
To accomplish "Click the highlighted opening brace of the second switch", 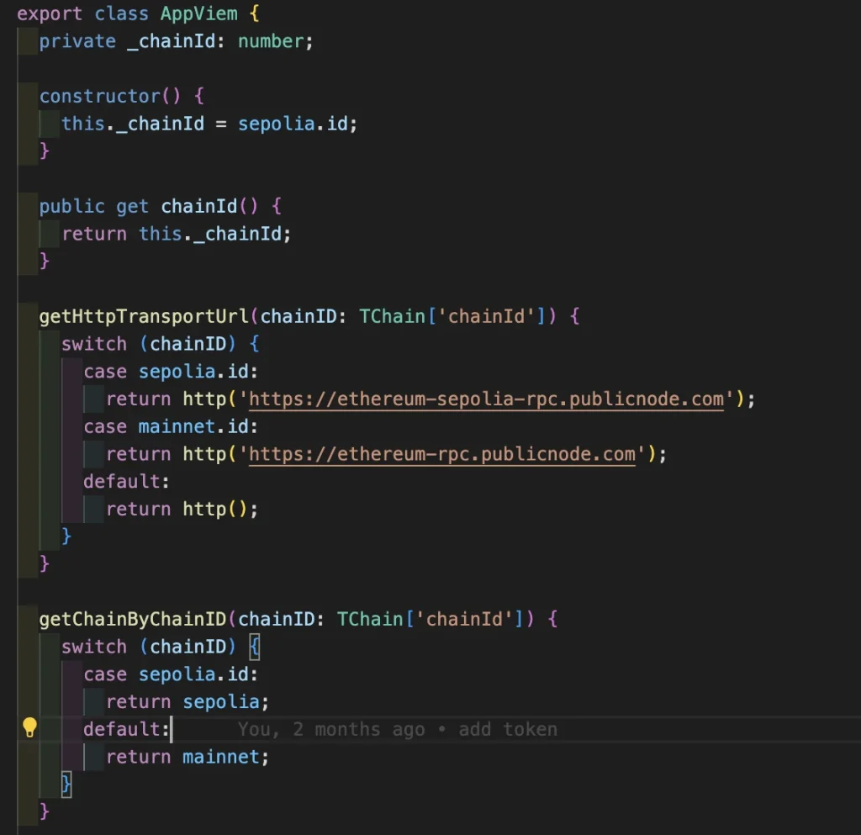I will pos(256,647).
